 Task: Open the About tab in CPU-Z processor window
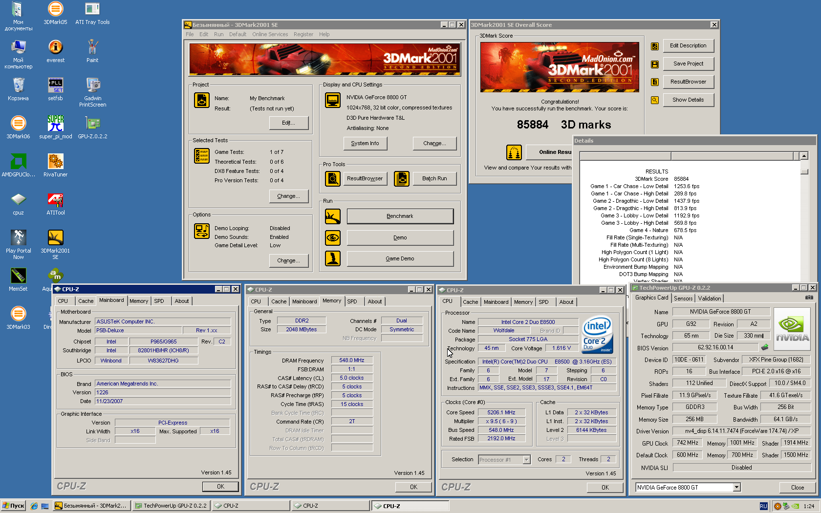[x=566, y=302]
